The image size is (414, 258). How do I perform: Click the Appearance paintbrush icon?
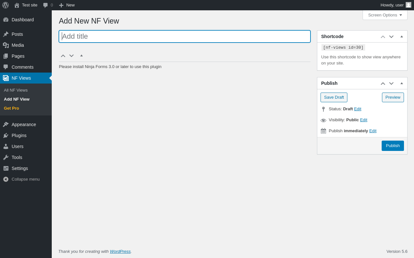[x=6, y=124]
